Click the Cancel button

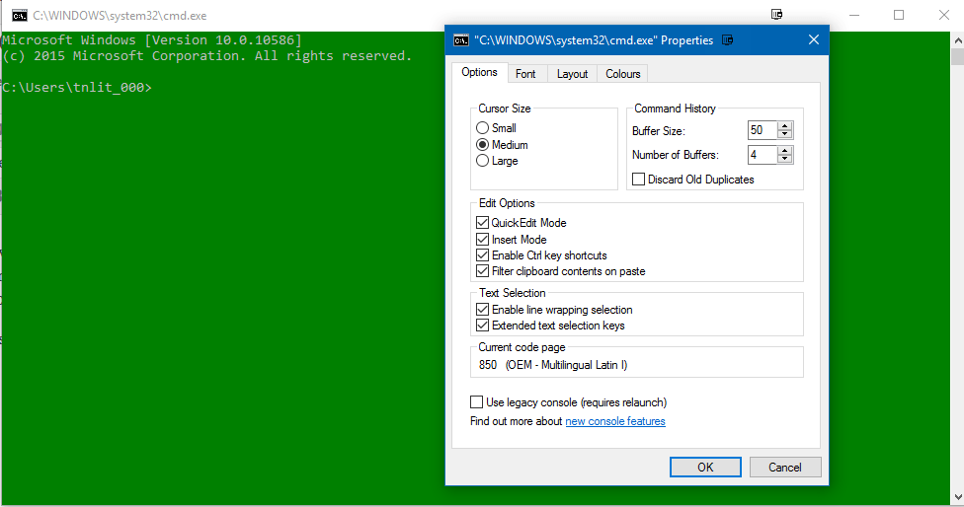785,468
